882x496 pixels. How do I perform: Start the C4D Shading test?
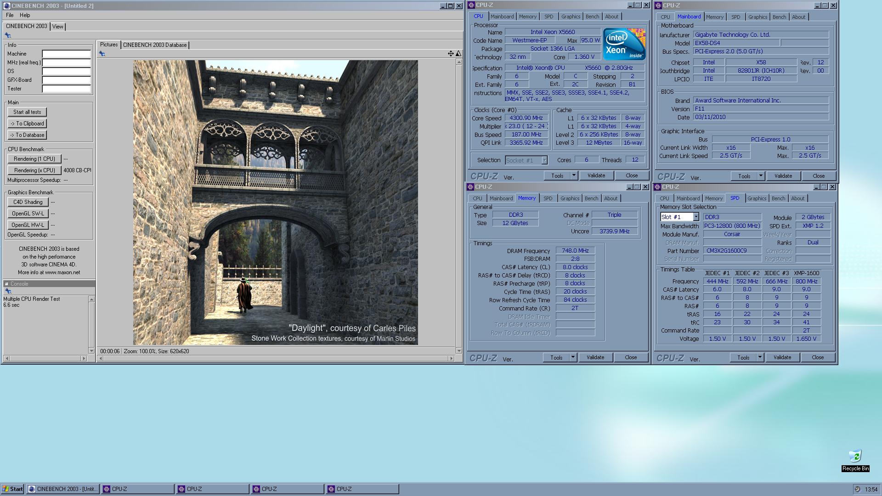click(28, 202)
